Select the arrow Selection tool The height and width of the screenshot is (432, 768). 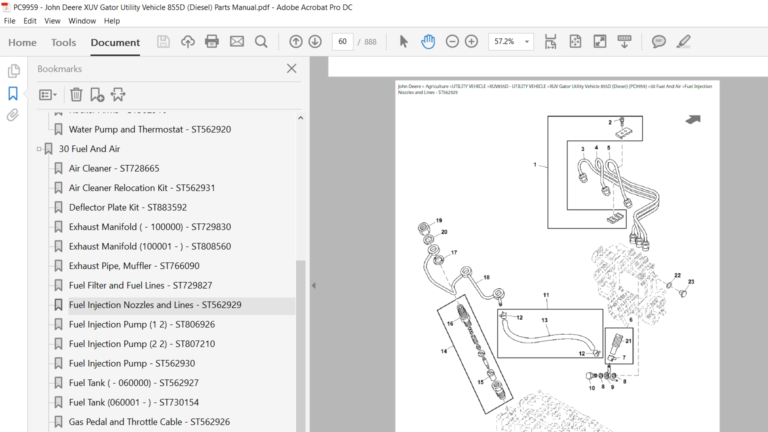[403, 41]
